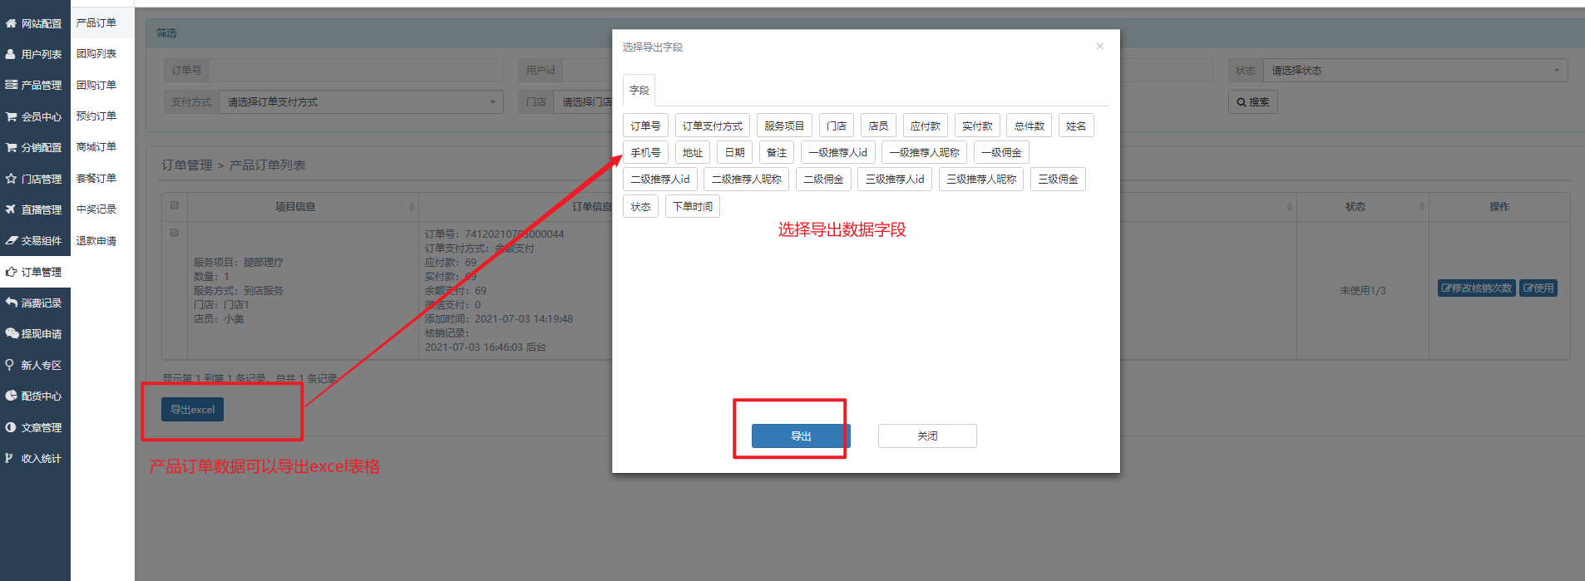Click the home icon beside 网站配置
This screenshot has width=1585, height=581.
pyautogui.click(x=11, y=23)
